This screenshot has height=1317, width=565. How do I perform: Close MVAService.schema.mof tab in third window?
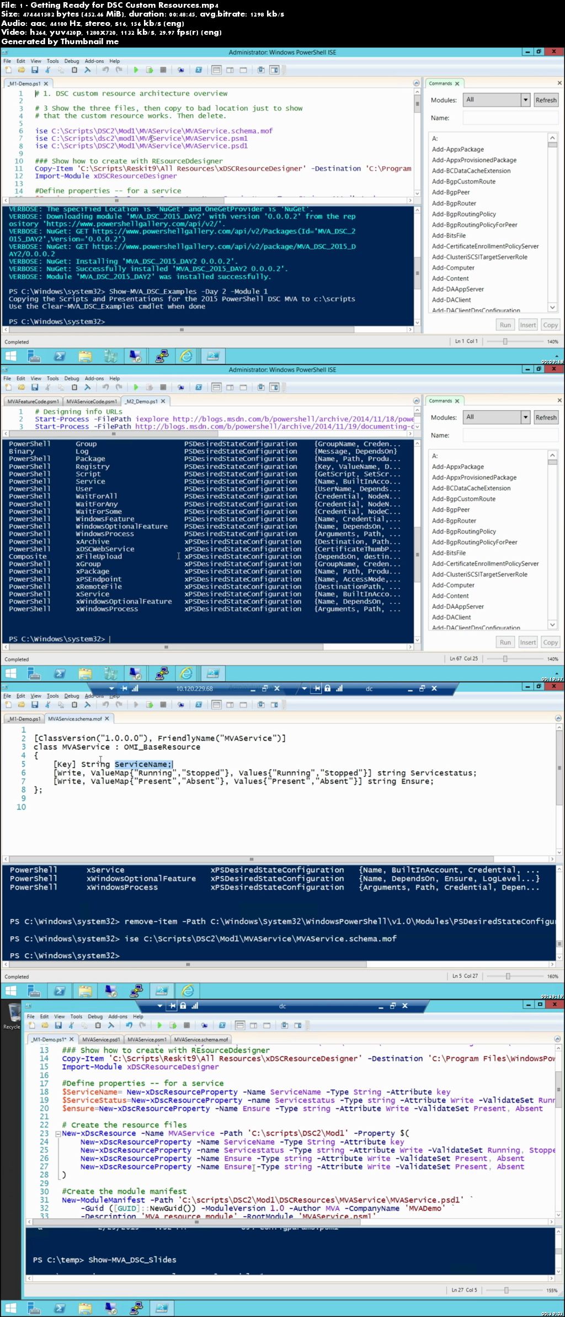point(107,719)
